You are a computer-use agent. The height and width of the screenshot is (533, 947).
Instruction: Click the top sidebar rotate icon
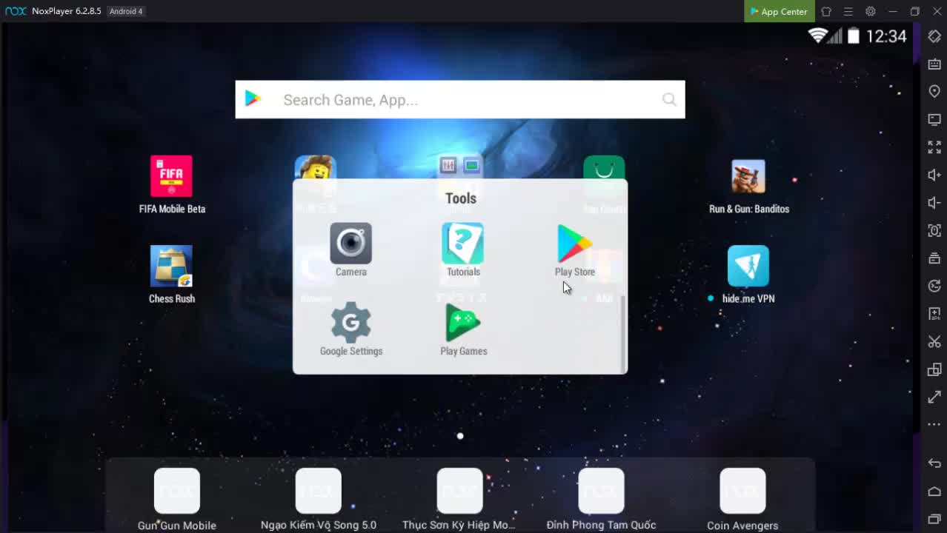[x=934, y=36]
